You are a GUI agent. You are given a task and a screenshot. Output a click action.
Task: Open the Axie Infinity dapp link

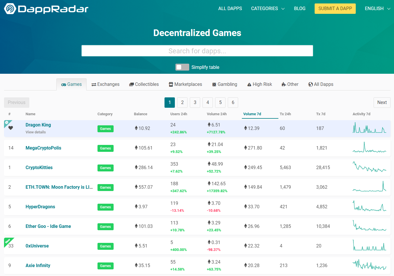[38, 265]
